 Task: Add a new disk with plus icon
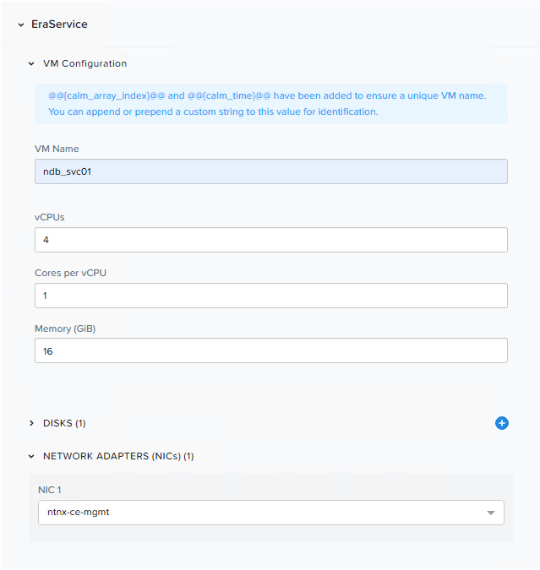tap(501, 423)
